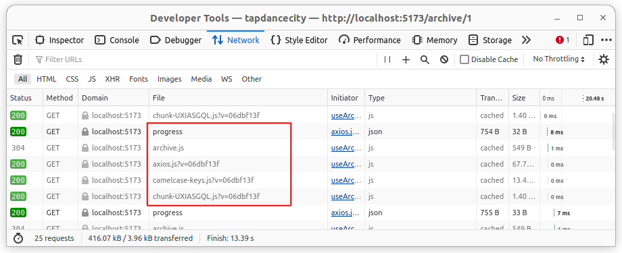Sort by the Initiator column header

[x=346, y=98]
